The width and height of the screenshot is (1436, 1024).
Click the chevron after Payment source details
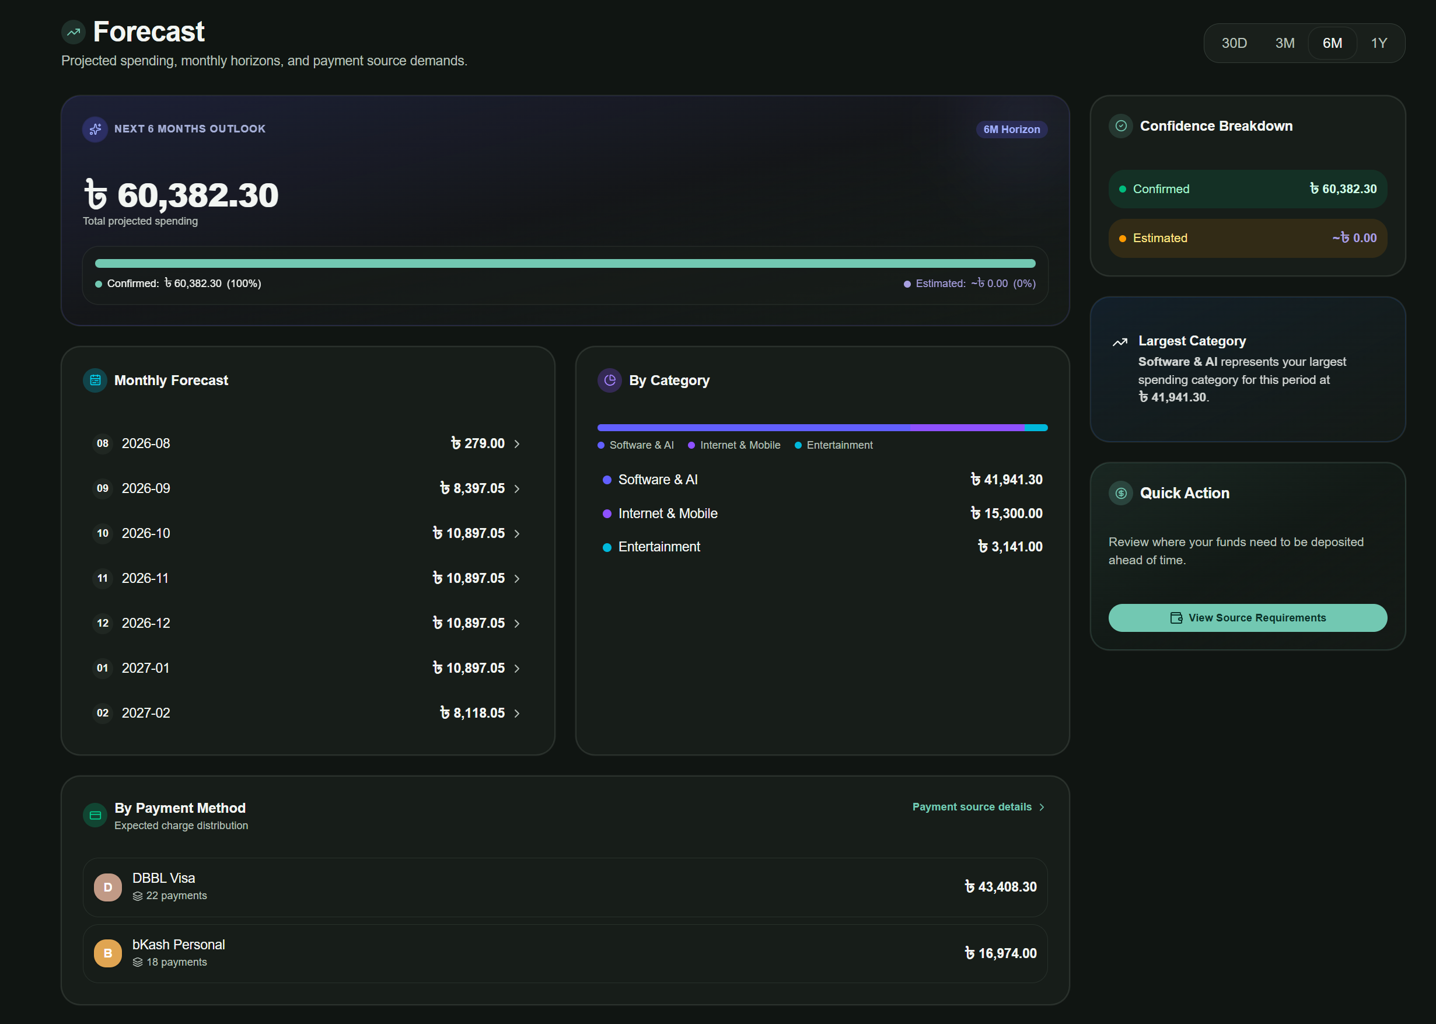(1042, 807)
